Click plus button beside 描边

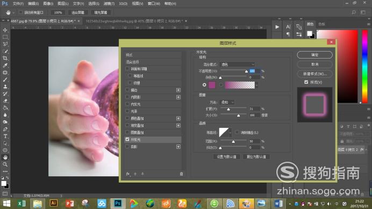178,90
